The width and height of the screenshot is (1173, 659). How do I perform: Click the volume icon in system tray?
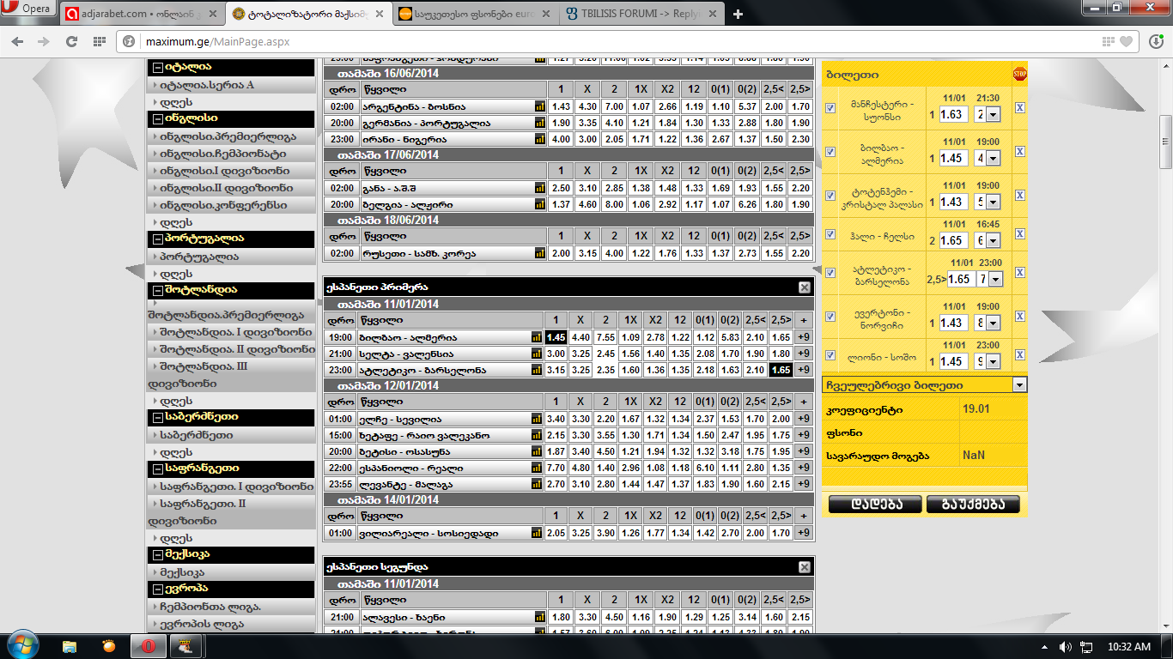pyautogui.click(x=1065, y=646)
